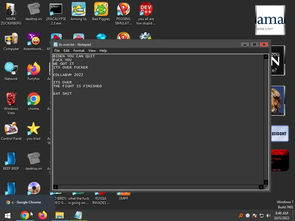Open the Notepad Edit menu
Screen dimensions: 295x221
(67, 51)
